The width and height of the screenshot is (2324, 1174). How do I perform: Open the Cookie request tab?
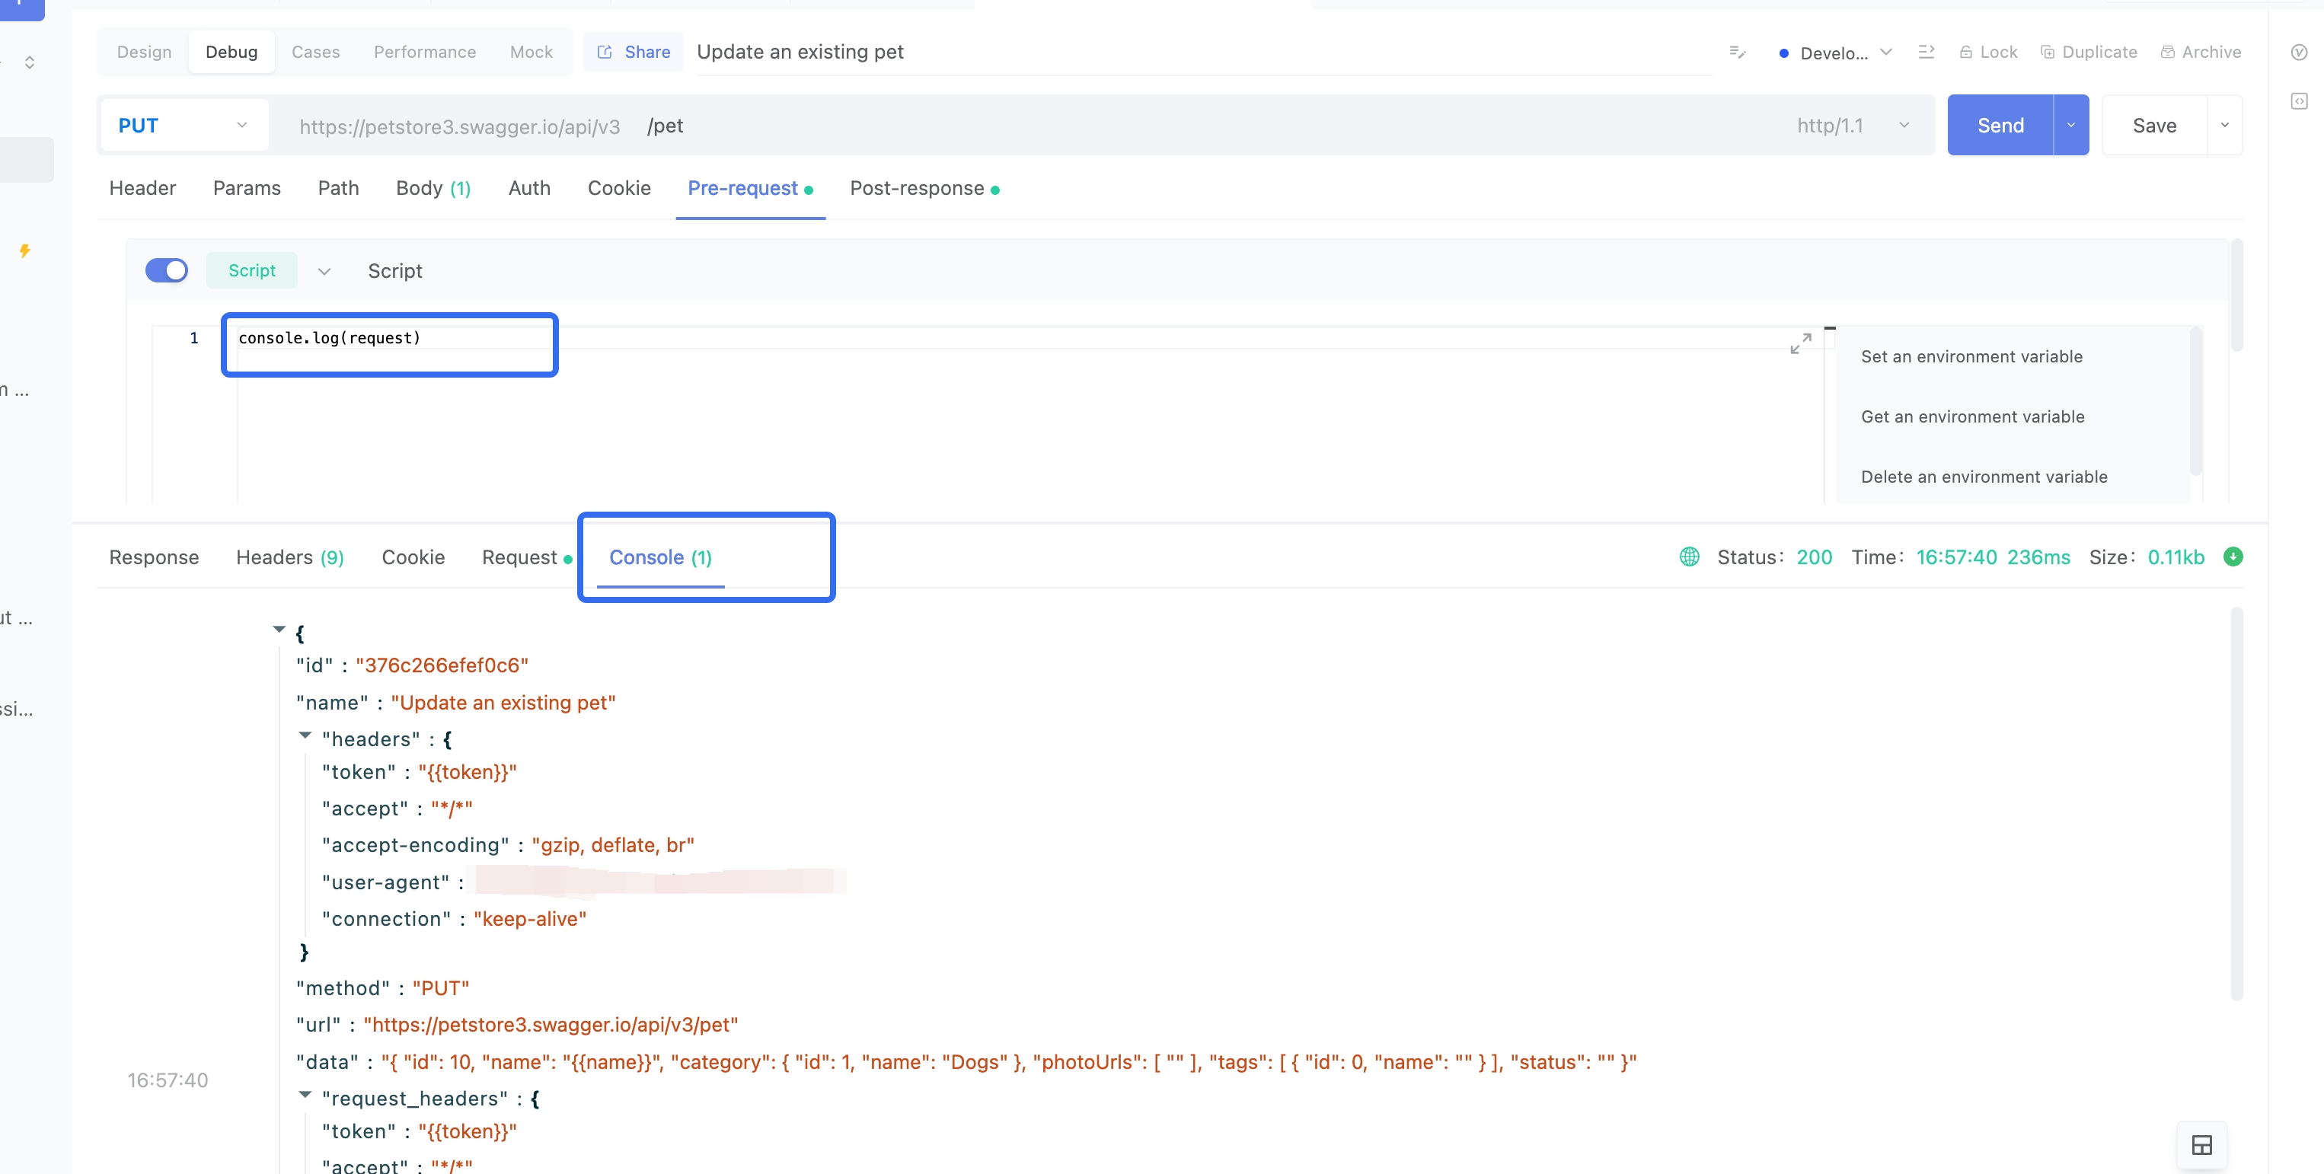(619, 189)
